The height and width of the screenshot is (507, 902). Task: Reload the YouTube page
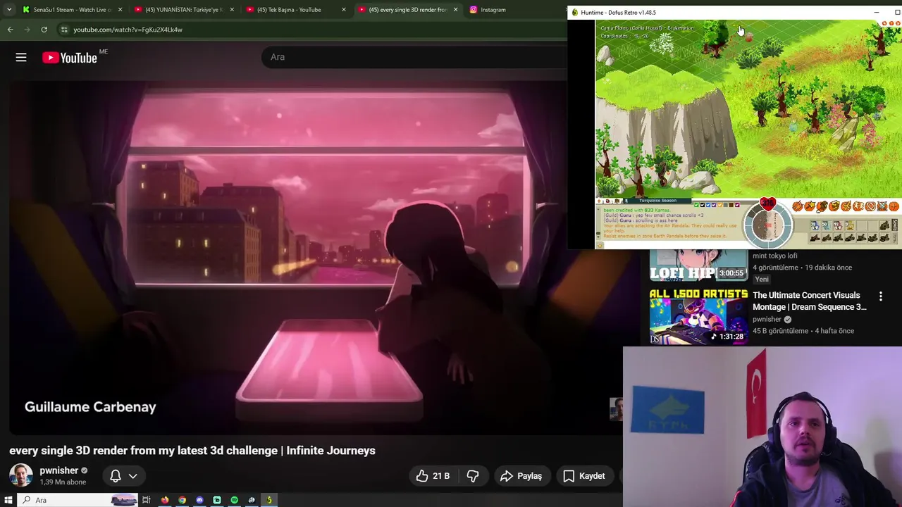(44, 30)
